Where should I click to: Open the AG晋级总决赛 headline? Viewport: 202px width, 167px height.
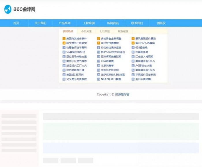(x=143, y=66)
